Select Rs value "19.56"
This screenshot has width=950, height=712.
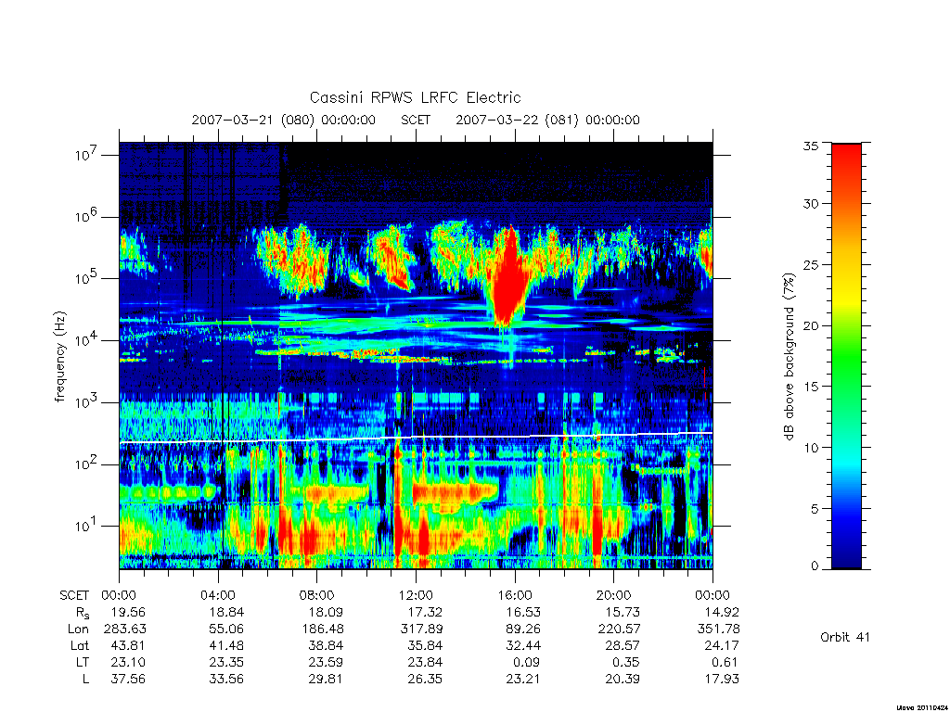128,612
